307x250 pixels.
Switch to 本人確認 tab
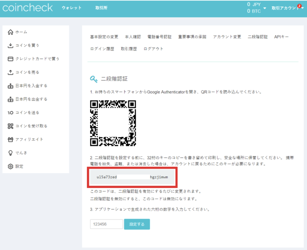click(133, 37)
